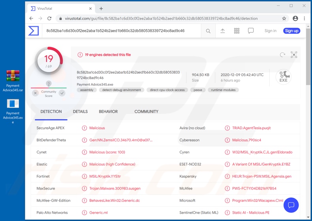Click the VirusTotal sigma logo

[34, 31]
